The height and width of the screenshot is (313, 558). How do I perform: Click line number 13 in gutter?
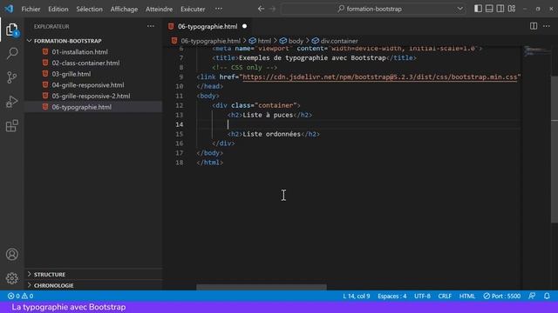(180, 115)
